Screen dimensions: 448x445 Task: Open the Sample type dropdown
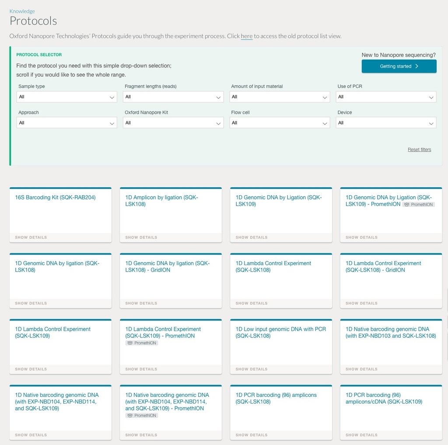[x=66, y=97]
